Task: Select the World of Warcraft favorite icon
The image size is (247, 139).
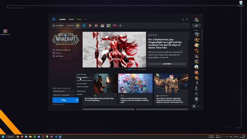Action: [78, 25]
